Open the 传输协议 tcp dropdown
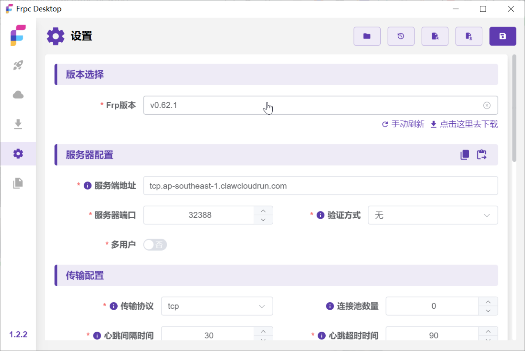 (217, 306)
